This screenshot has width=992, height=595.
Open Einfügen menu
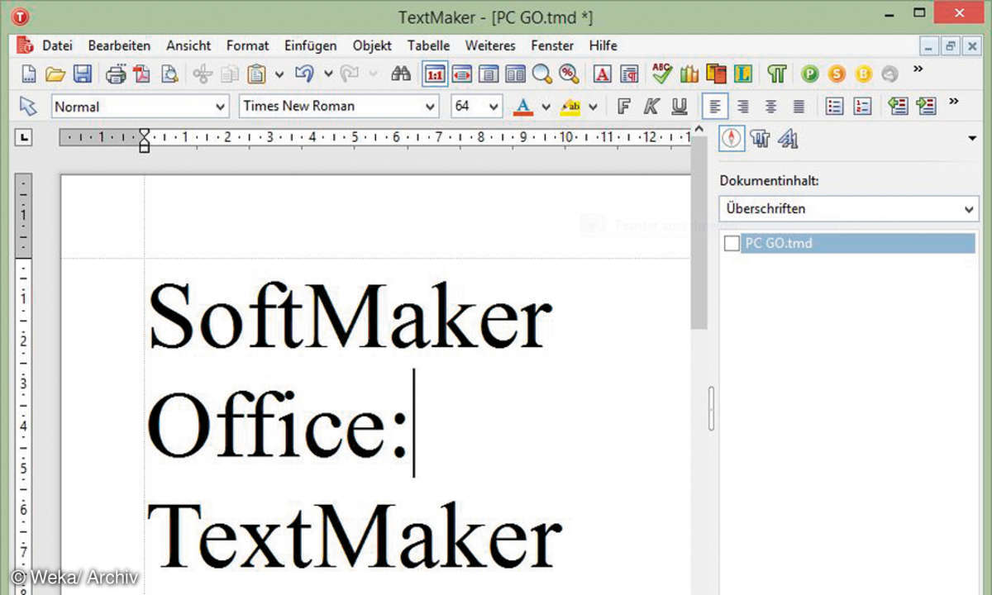tap(311, 45)
